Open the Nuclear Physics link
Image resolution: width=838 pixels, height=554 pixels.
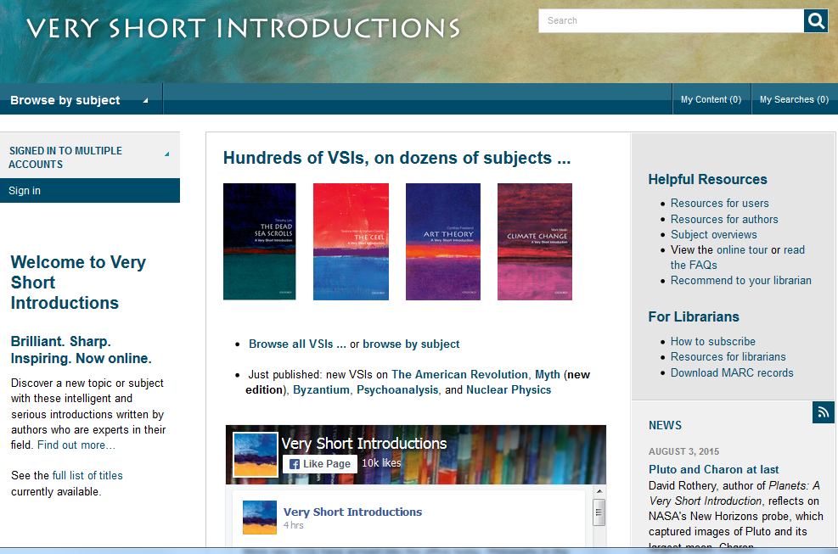pyautogui.click(x=509, y=390)
